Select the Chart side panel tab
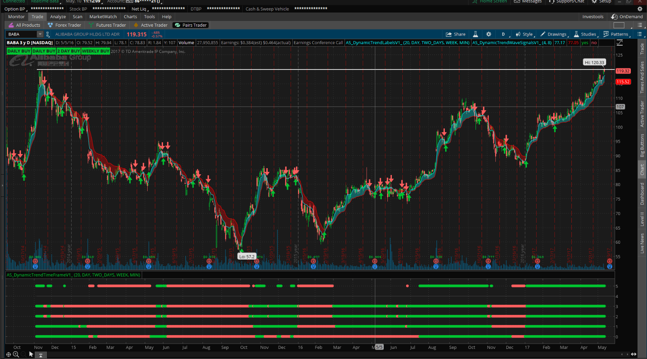Viewport: 647px width, 359px height. pyautogui.click(x=642, y=170)
